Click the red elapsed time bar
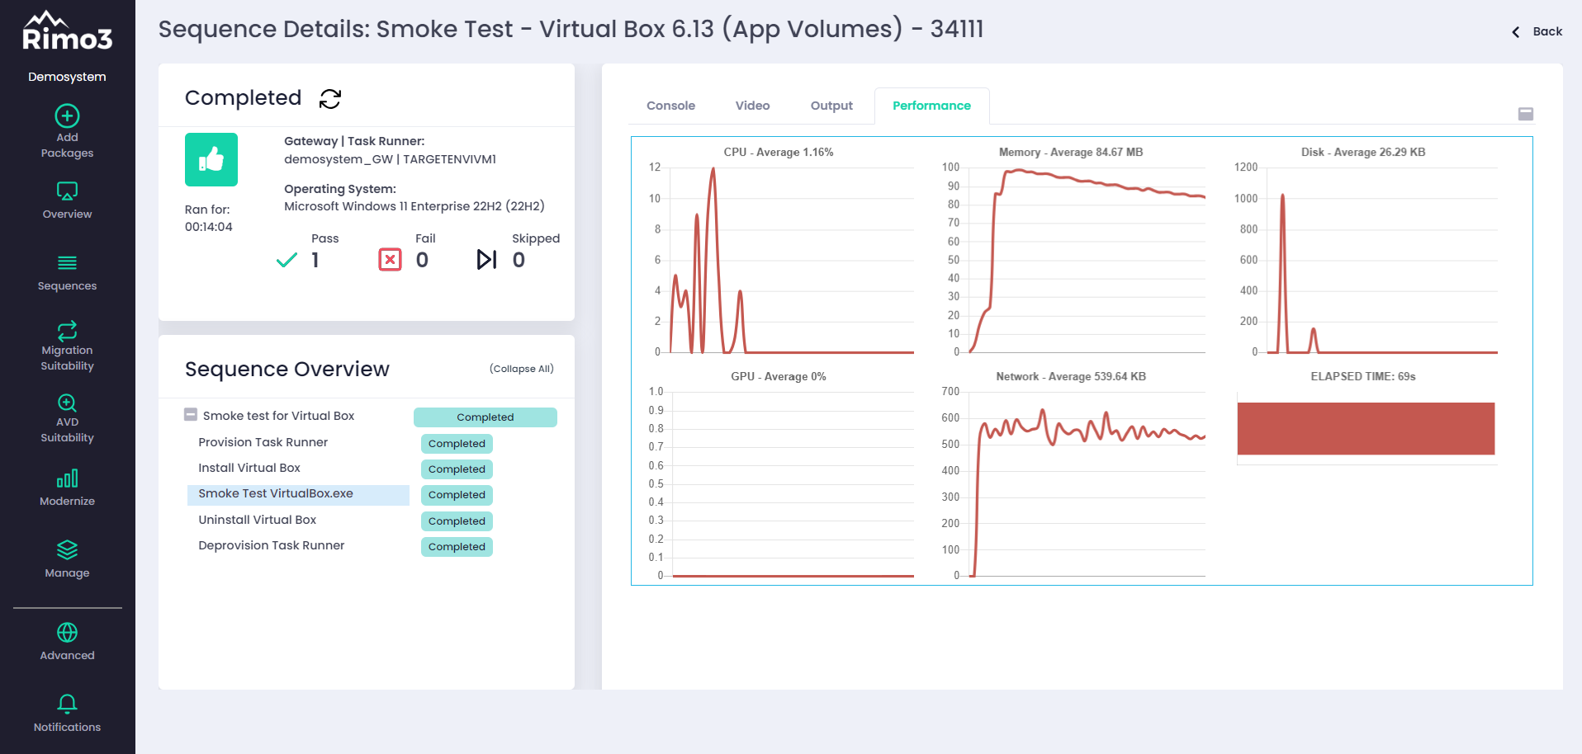Viewport: 1582px width, 754px height. [1366, 428]
